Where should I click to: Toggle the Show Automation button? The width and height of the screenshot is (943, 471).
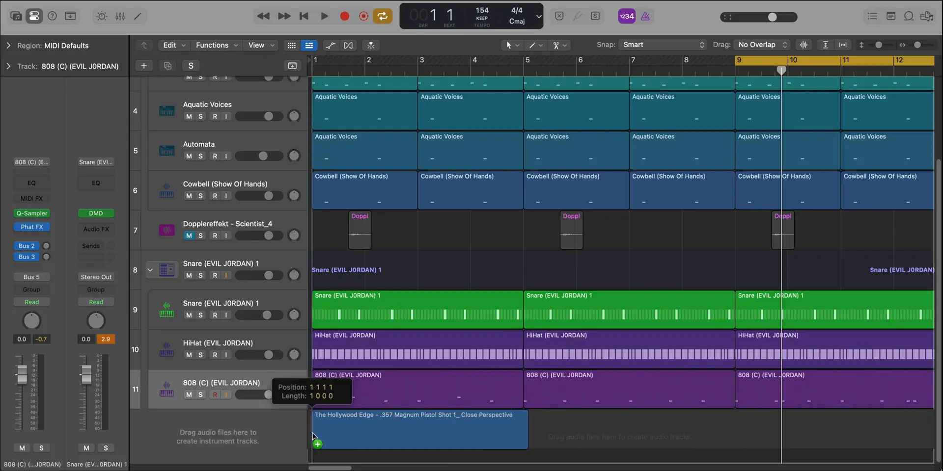pyautogui.click(x=331, y=45)
